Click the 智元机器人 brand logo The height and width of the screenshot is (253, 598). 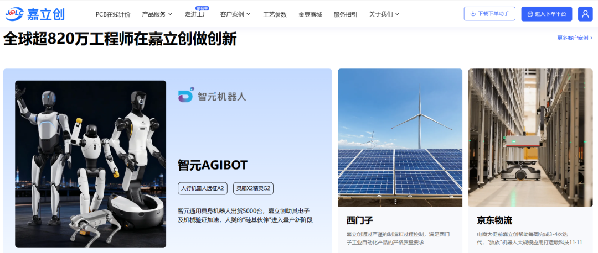pyautogui.click(x=212, y=96)
